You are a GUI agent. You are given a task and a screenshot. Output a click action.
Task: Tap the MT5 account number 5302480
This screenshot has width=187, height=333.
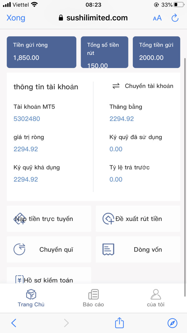click(x=27, y=119)
